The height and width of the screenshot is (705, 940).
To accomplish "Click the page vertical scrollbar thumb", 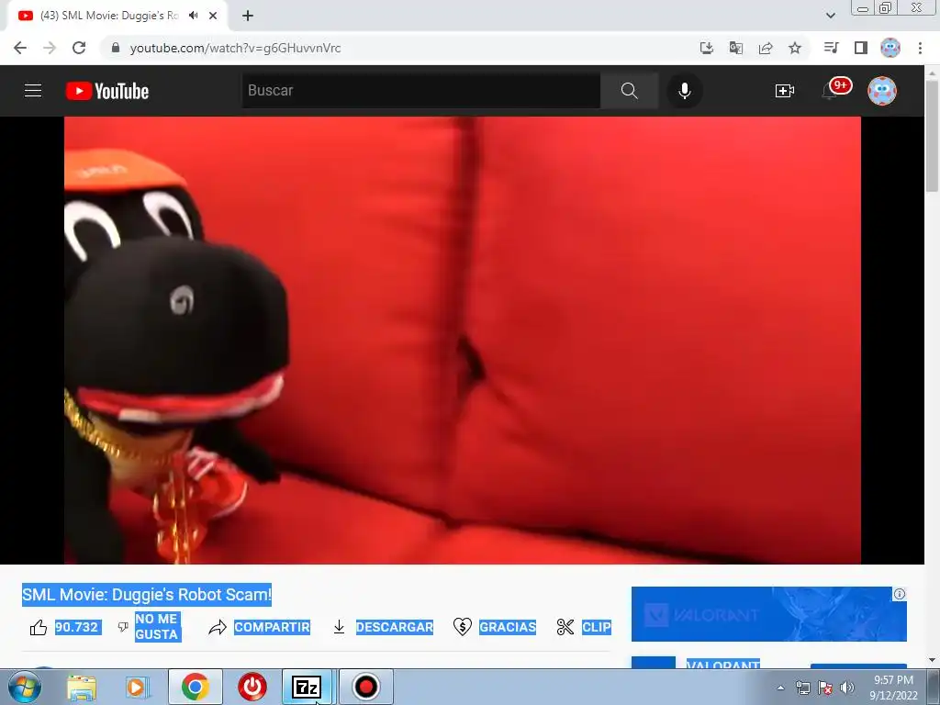I will coord(932,136).
